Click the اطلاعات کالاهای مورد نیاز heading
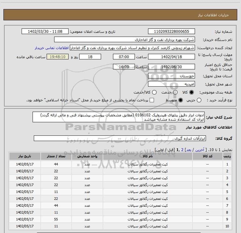The width and height of the screenshot is (241, 233). [x=209, y=128]
